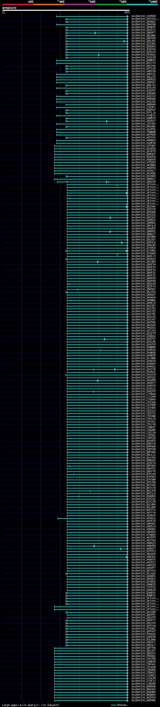Click gap arrow marker on Q8RVF7 alignment
Viewport: 160px width, 707px height.
click(95, 33)
